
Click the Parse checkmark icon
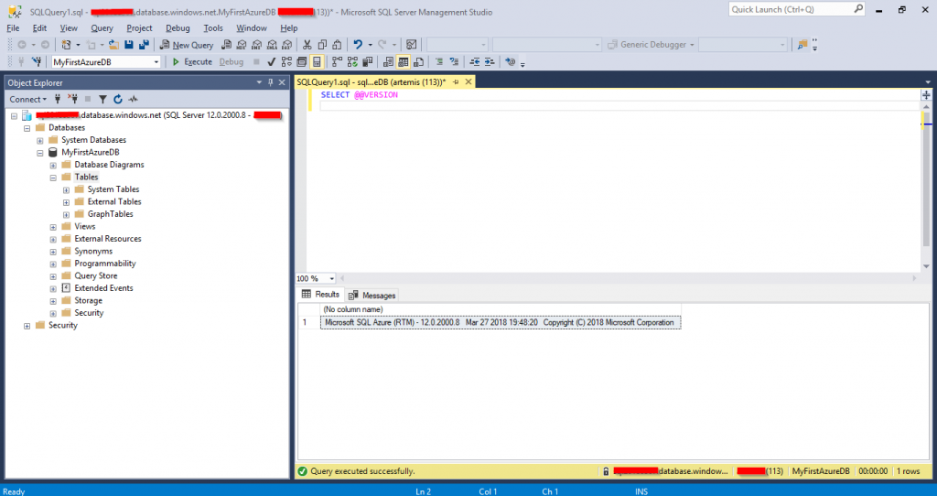tap(271, 61)
